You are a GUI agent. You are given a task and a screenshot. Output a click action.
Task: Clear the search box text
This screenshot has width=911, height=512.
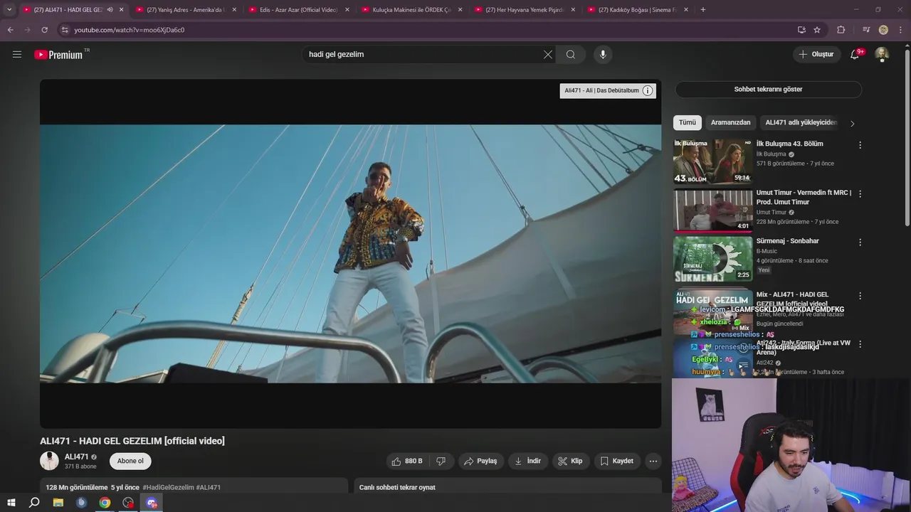[x=548, y=55]
